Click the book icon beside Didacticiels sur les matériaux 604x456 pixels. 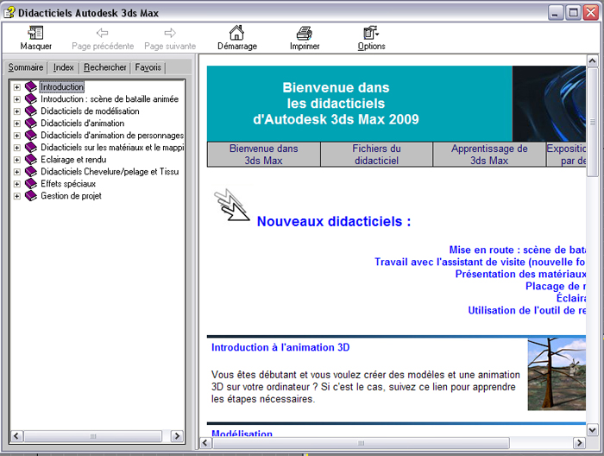31,147
